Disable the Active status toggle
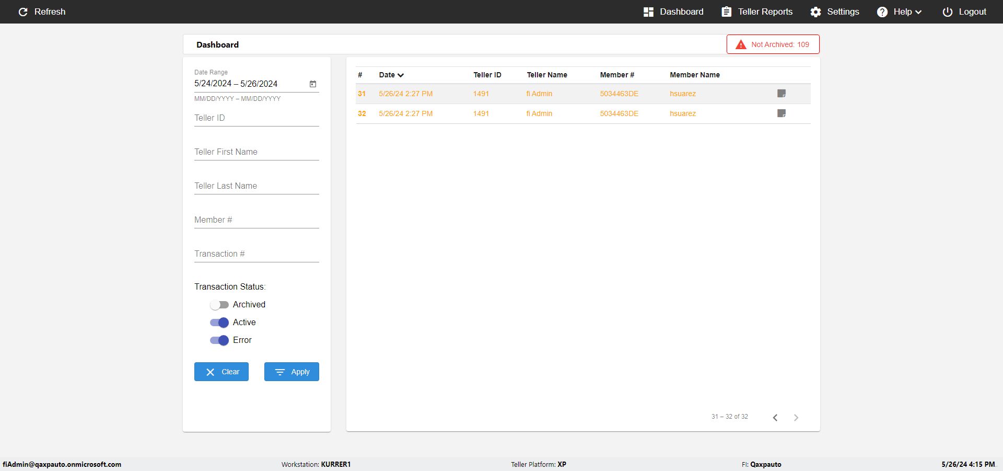 [x=219, y=323]
